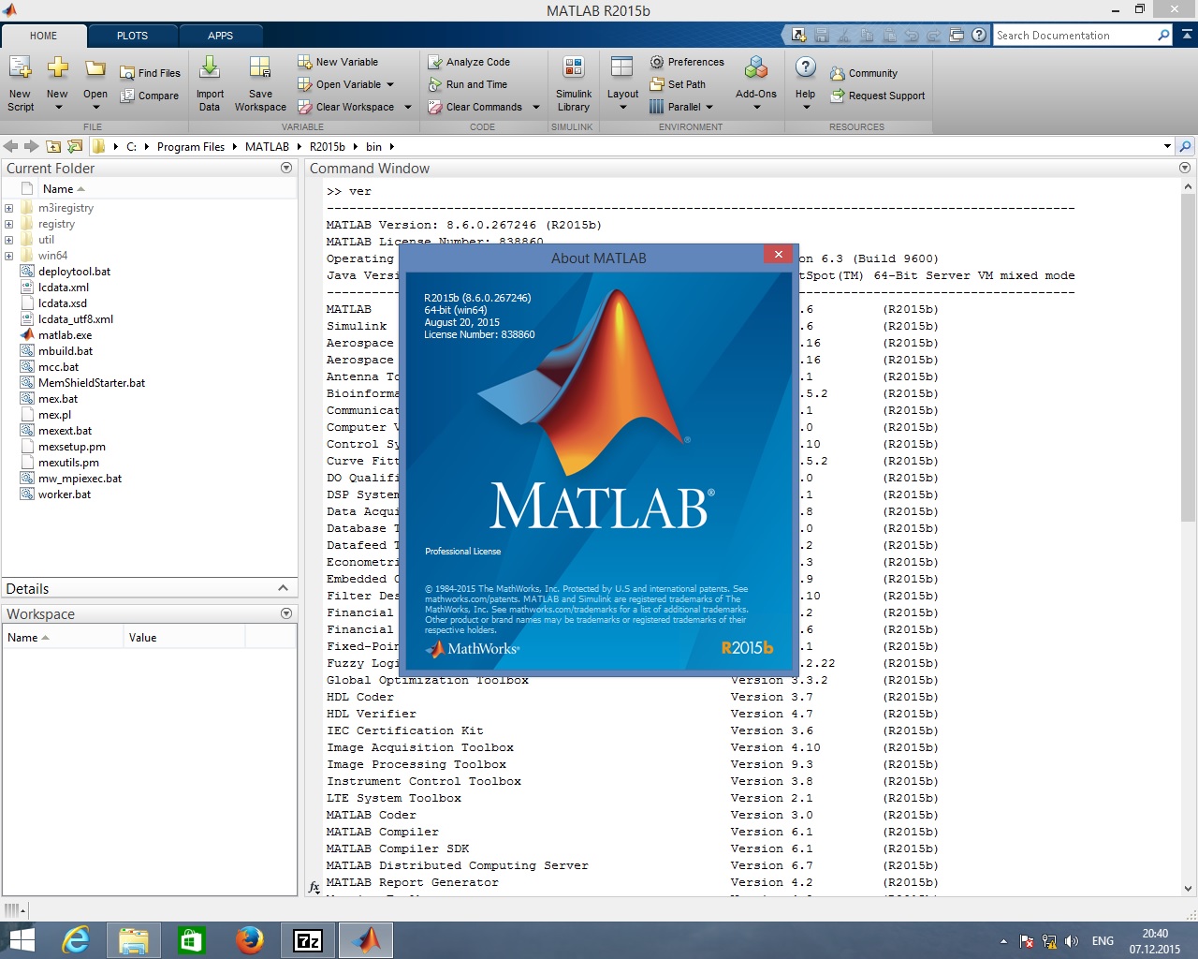This screenshot has width=1198, height=959.
Task: Click the up one level folder icon
Action: (x=53, y=146)
